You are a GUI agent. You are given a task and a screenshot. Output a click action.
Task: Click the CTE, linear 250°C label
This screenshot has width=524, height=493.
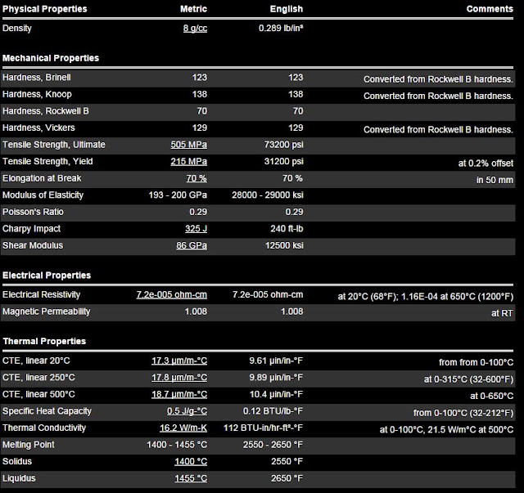pyautogui.click(x=38, y=378)
